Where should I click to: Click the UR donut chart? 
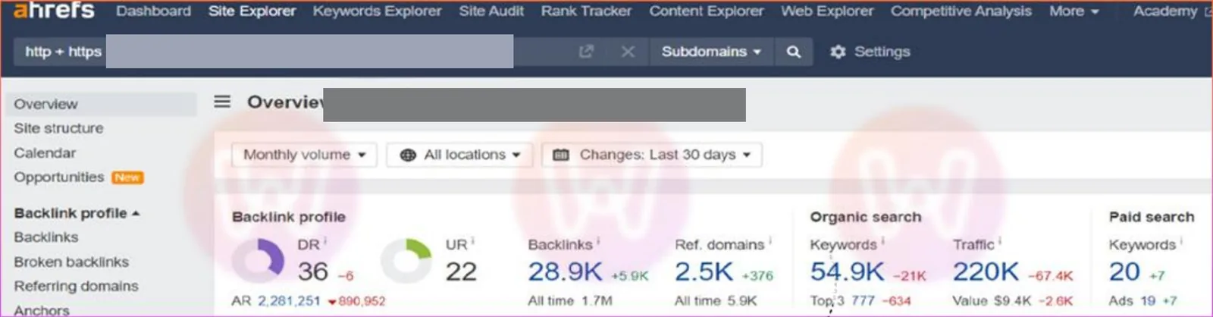406,261
